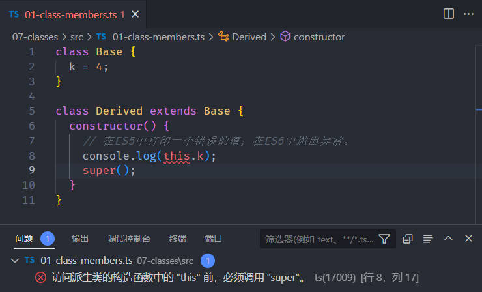Screen dimensions: 482x292
Task: Select the 端口 ports tab
Action: (x=214, y=239)
